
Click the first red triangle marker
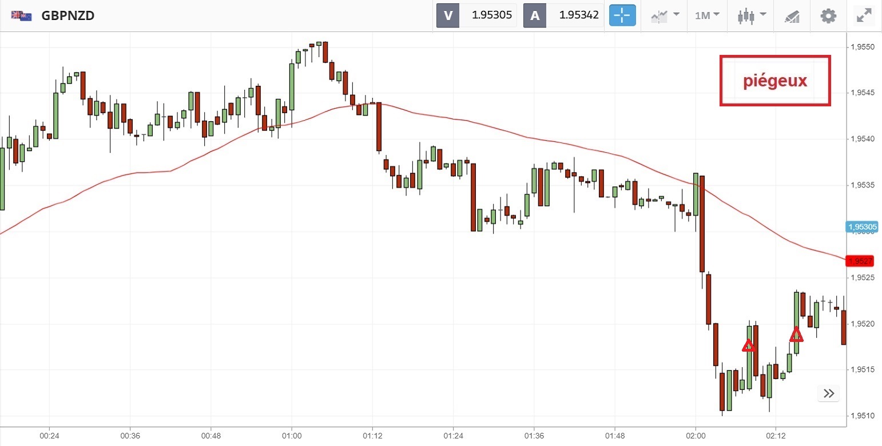(x=749, y=346)
